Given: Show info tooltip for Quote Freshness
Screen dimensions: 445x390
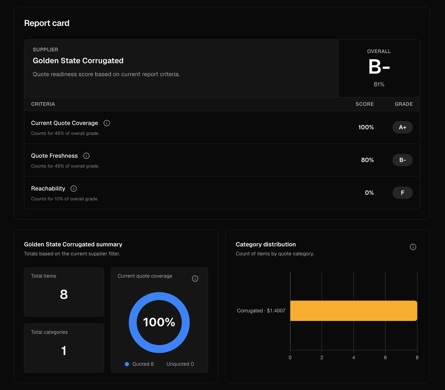Looking at the screenshot, I should point(86,156).
